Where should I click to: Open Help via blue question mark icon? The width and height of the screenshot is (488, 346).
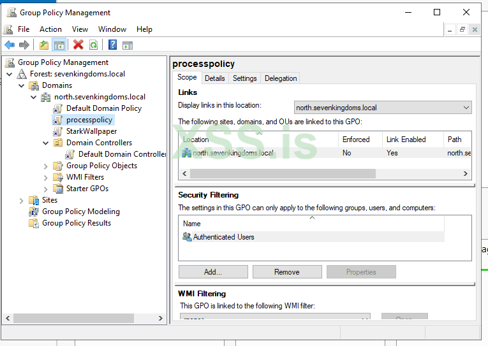[x=112, y=45]
